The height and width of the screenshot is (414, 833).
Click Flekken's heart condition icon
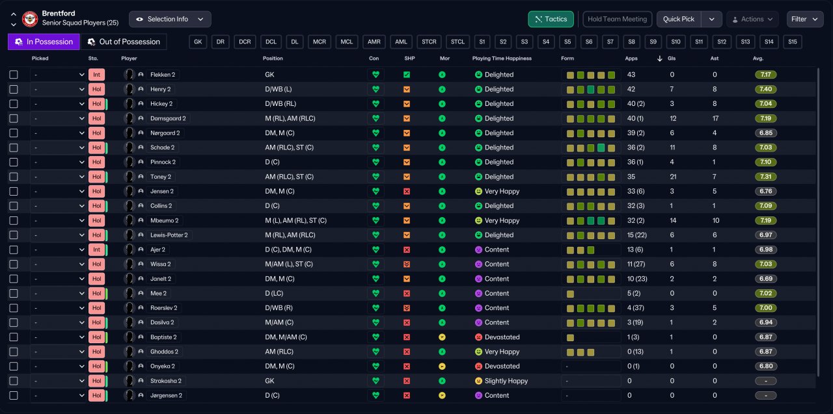[375, 75]
